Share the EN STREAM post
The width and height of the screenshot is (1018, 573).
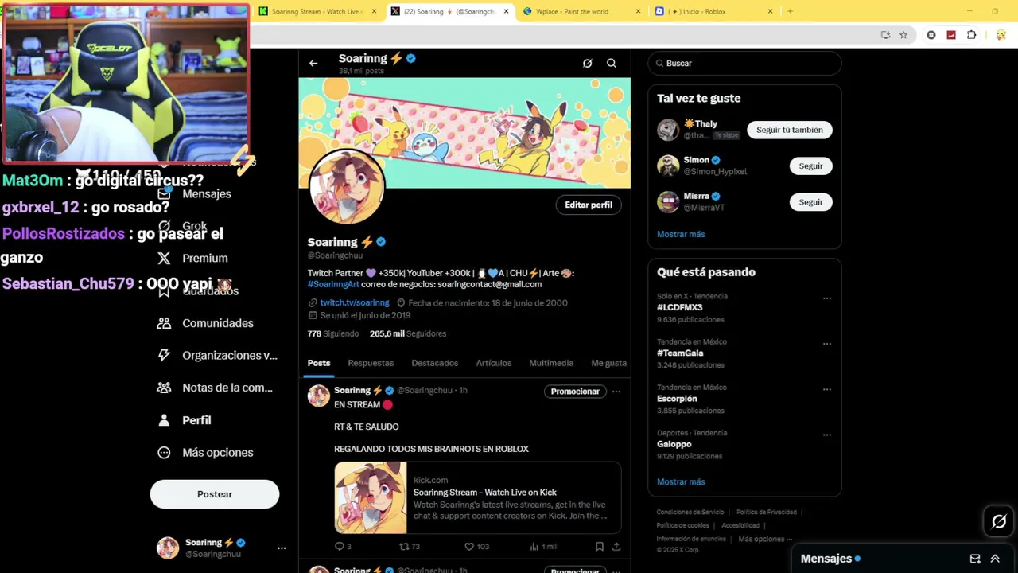[x=616, y=547]
